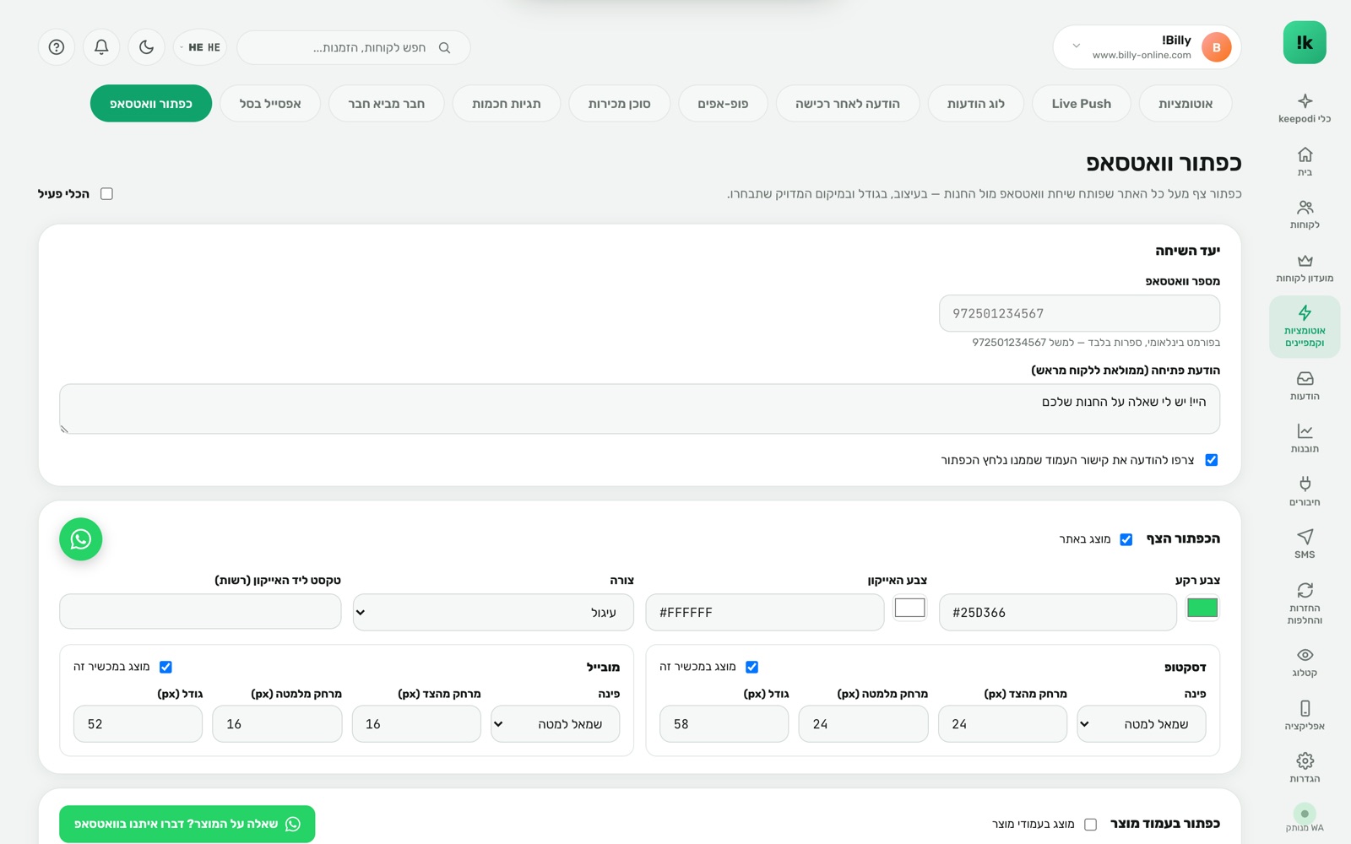
Task: Toggle mobile 'מוצג במכשיר זה' checkbox
Action: pos(166,667)
